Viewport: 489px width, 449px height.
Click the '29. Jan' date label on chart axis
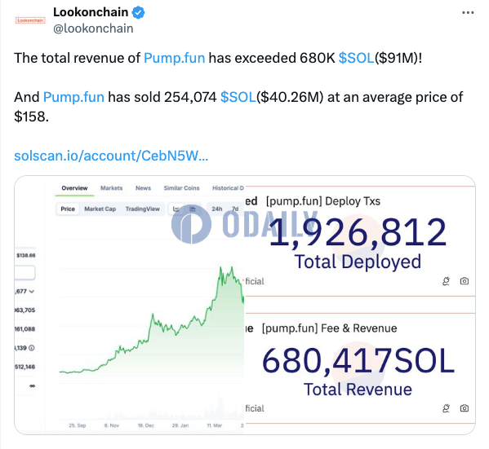click(180, 425)
